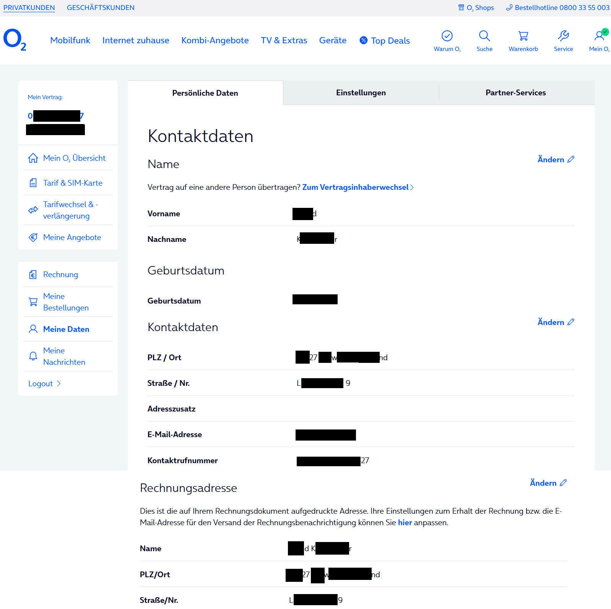Open the Suche magnifier icon
The image size is (611, 609).
[x=484, y=36]
